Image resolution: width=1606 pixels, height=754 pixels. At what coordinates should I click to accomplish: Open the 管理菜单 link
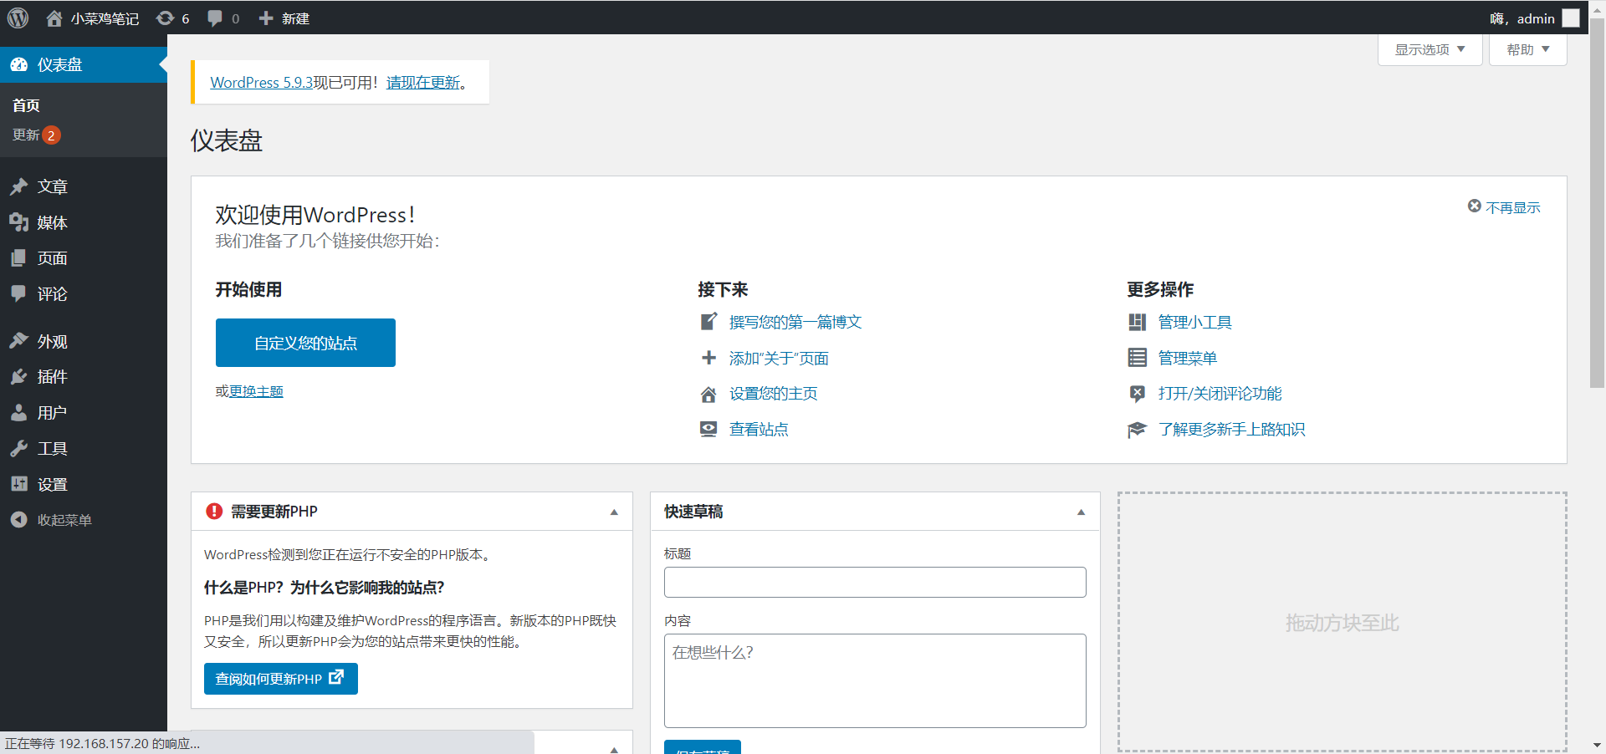tap(1188, 358)
